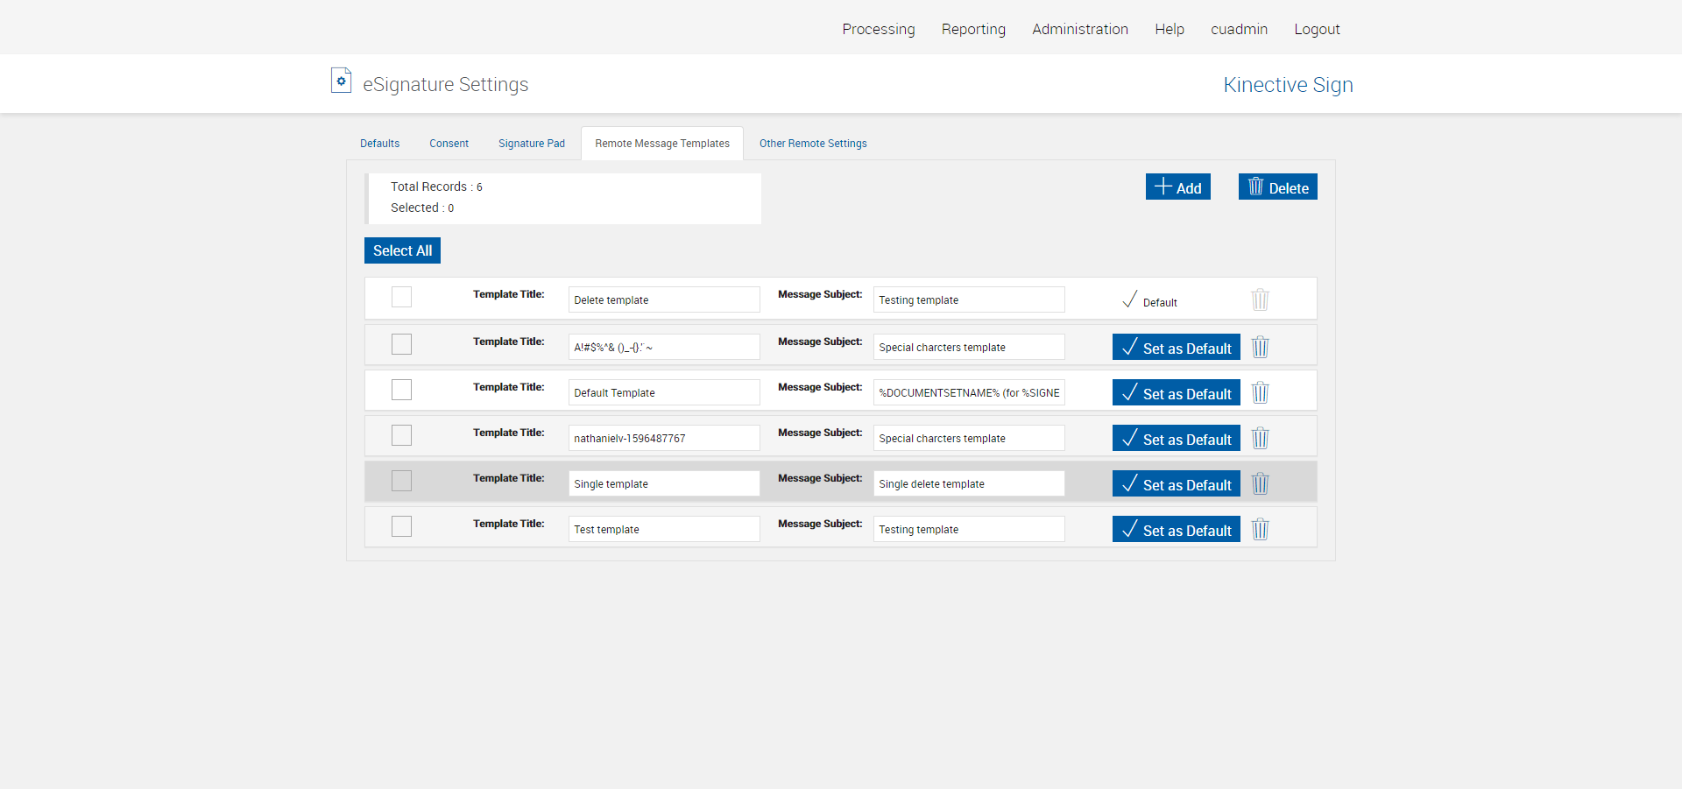
Task: Click the Default checkmark on Delete template row
Action: click(x=1130, y=299)
